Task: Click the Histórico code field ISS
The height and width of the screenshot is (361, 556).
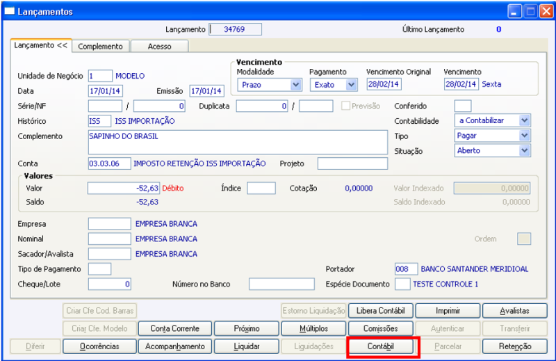Action: pyautogui.click(x=99, y=121)
